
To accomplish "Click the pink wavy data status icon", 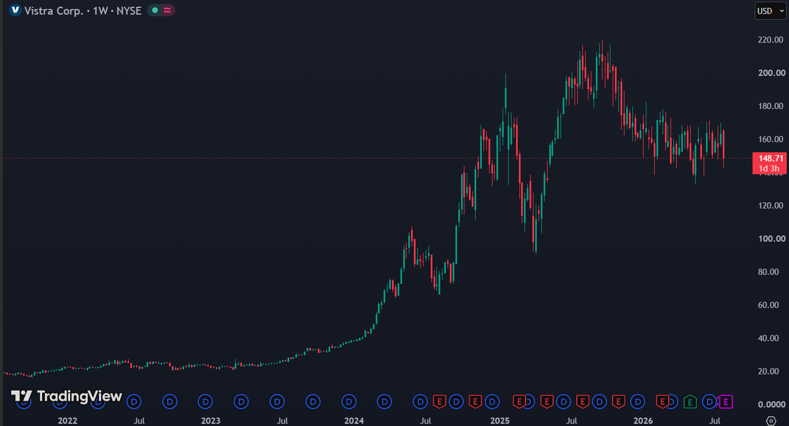I will click(x=167, y=10).
